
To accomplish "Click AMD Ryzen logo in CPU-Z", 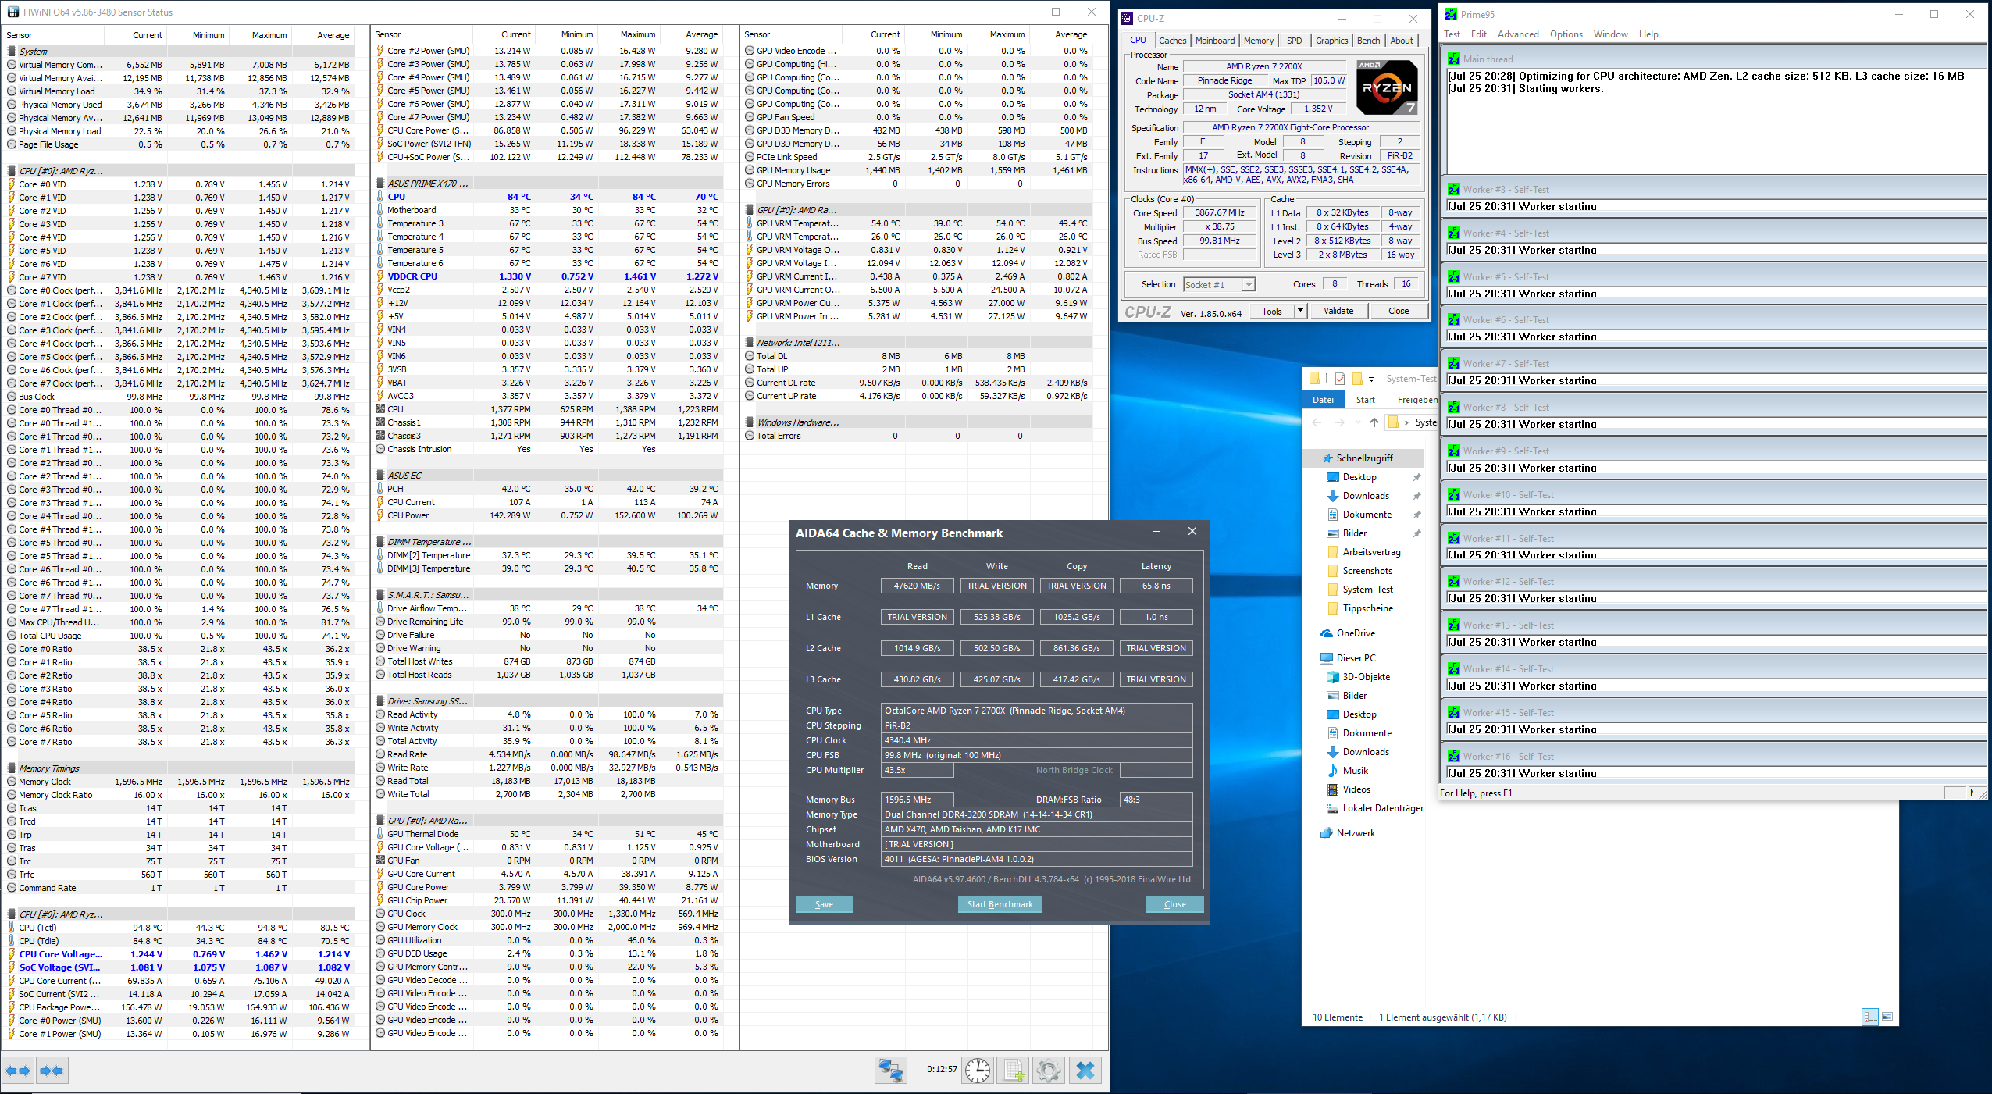I will click(1386, 87).
